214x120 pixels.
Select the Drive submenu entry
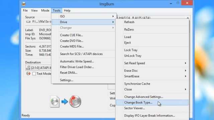[x=84, y=22]
